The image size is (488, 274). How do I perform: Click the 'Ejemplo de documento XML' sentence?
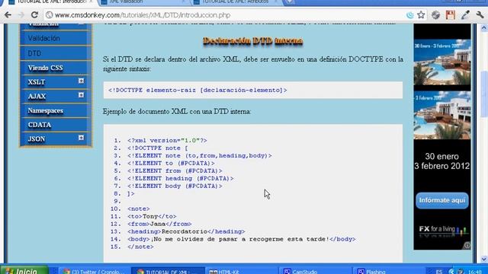(x=177, y=112)
